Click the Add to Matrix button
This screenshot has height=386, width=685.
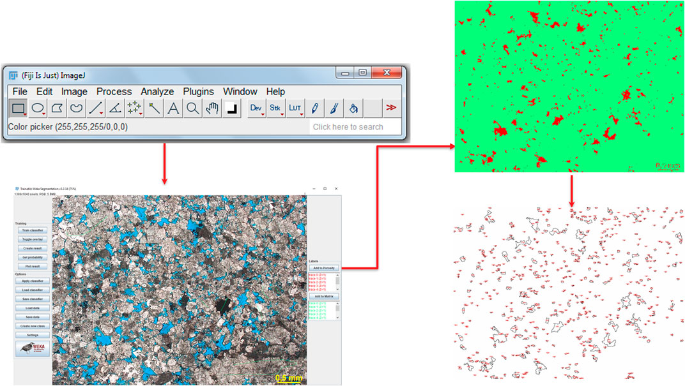click(x=324, y=297)
